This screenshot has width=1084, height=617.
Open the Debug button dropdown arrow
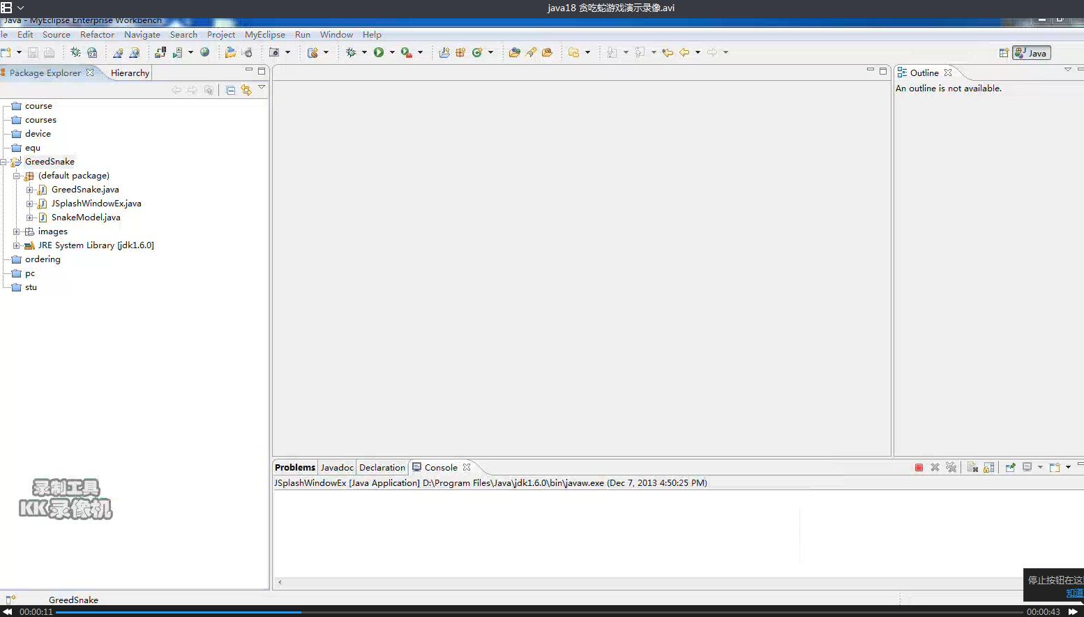364,52
